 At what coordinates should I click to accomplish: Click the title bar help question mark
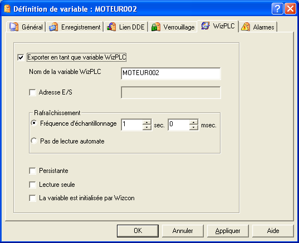pyautogui.click(x=277, y=9)
